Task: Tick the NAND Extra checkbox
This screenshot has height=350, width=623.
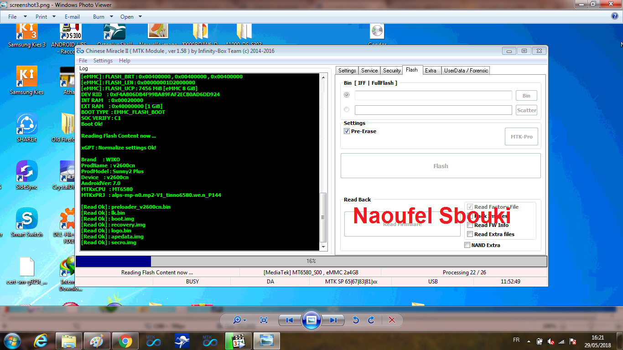Action: pos(467,245)
